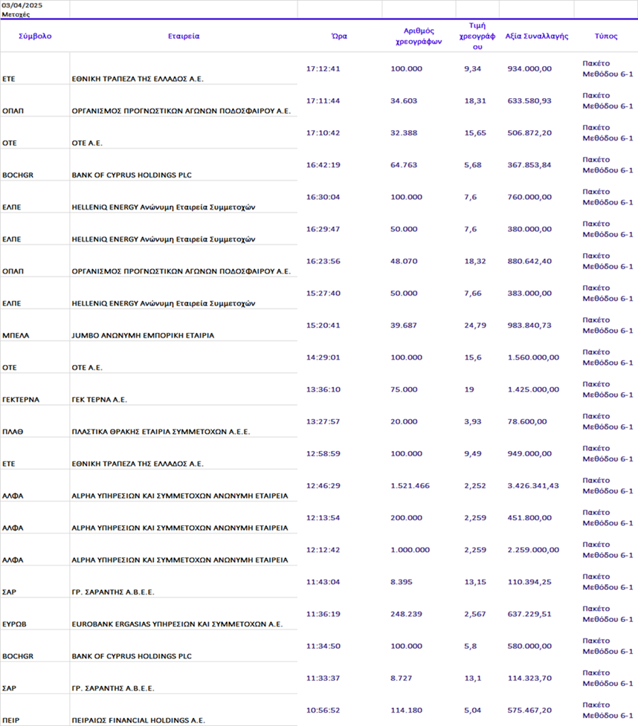Select time cell 16:42:19
638x726 pixels.
tap(323, 165)
